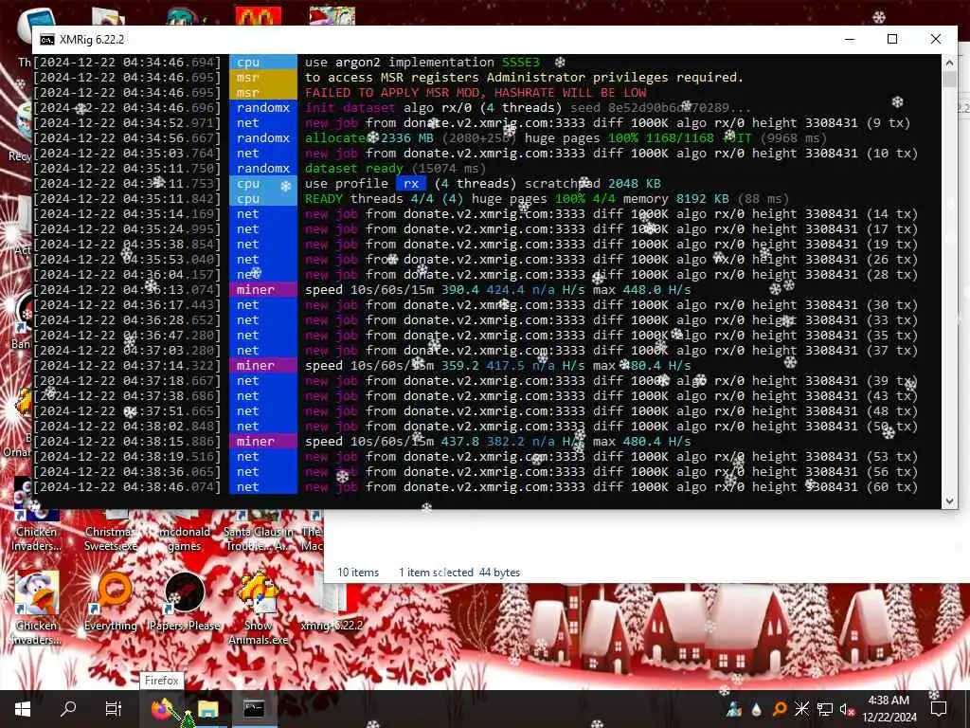Click the white snowflake star tray icon
Viewport: 970px width, 728px height.
[x=801, y=709]
